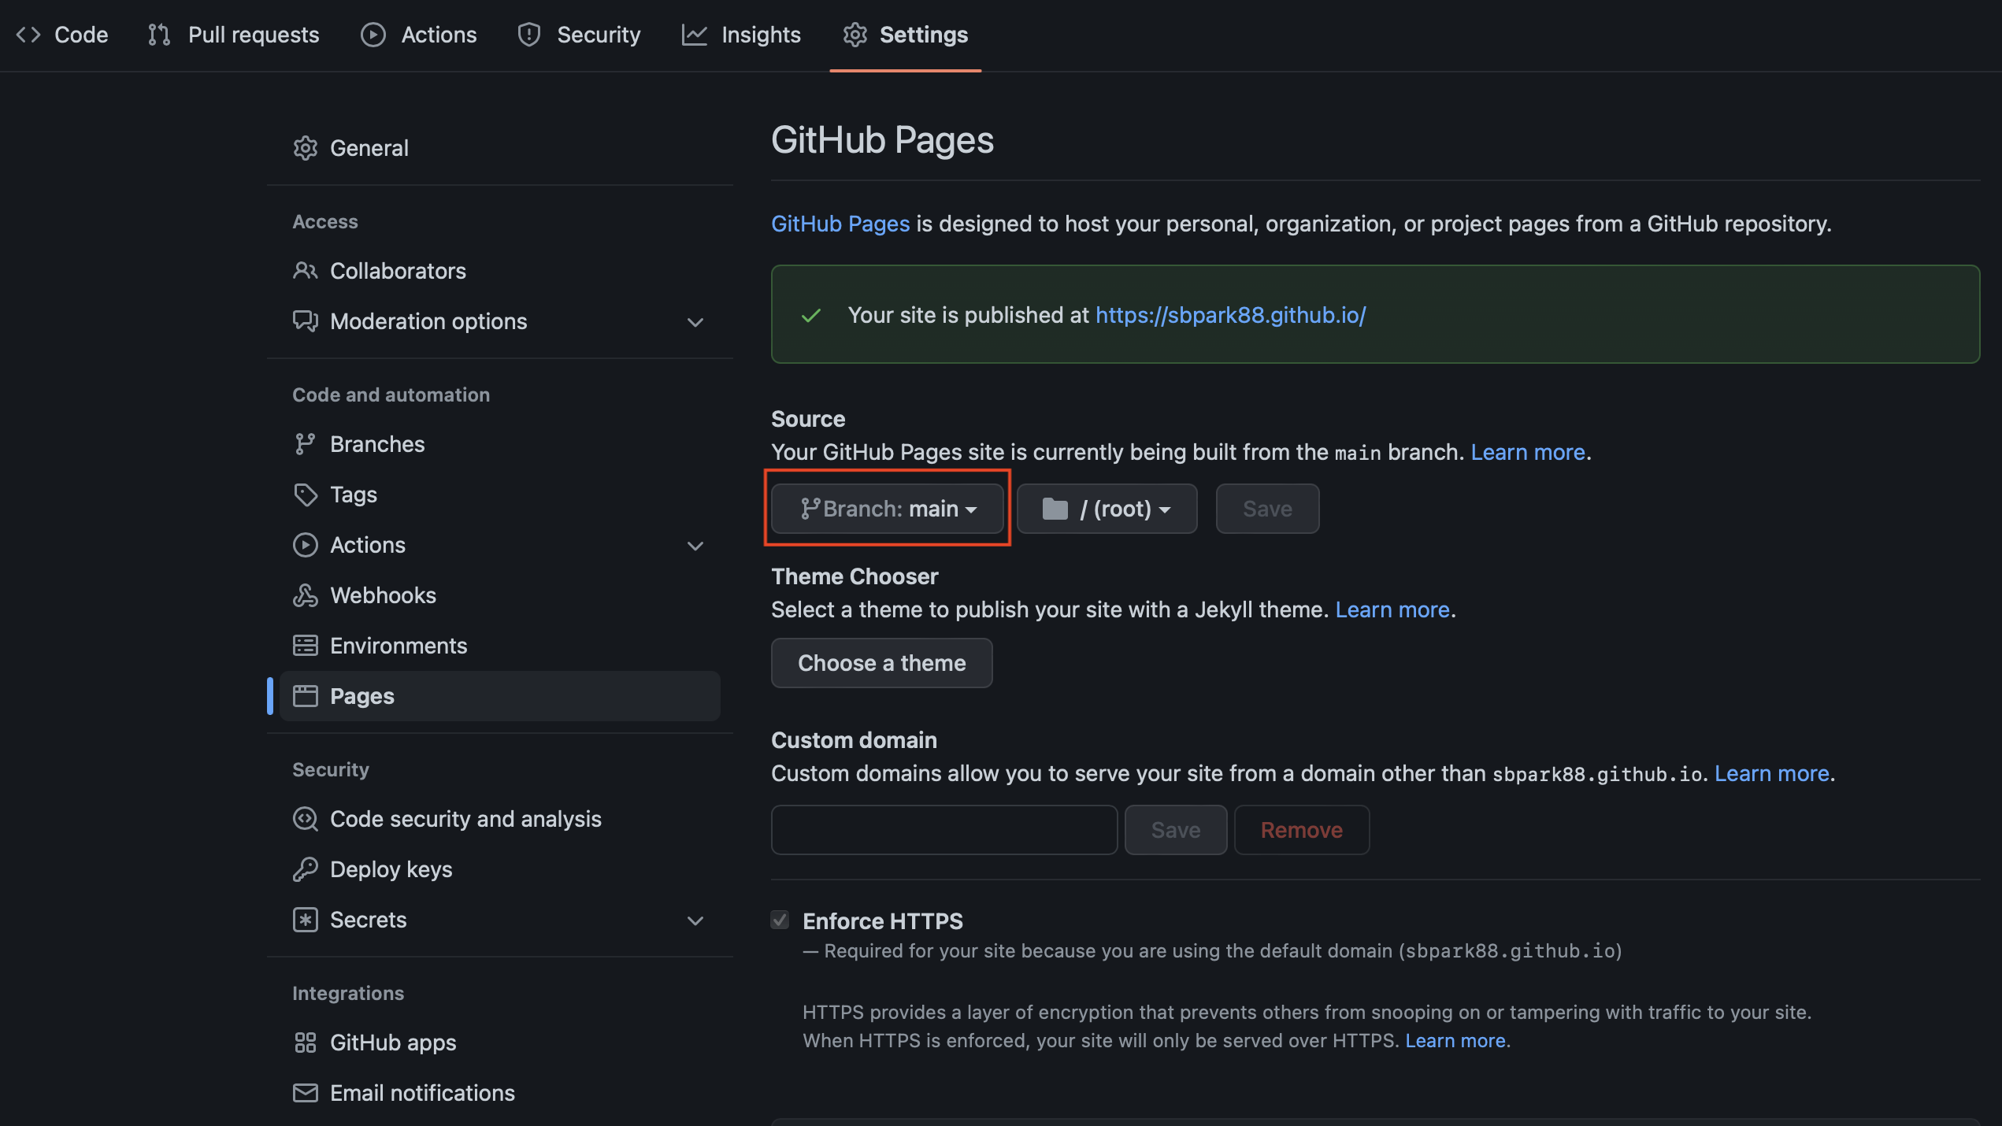This screenshot has width=2002, height=1126.
Task: Toggle the Enforce HTTPS checkbox
Action: click(x=780, y=921)
